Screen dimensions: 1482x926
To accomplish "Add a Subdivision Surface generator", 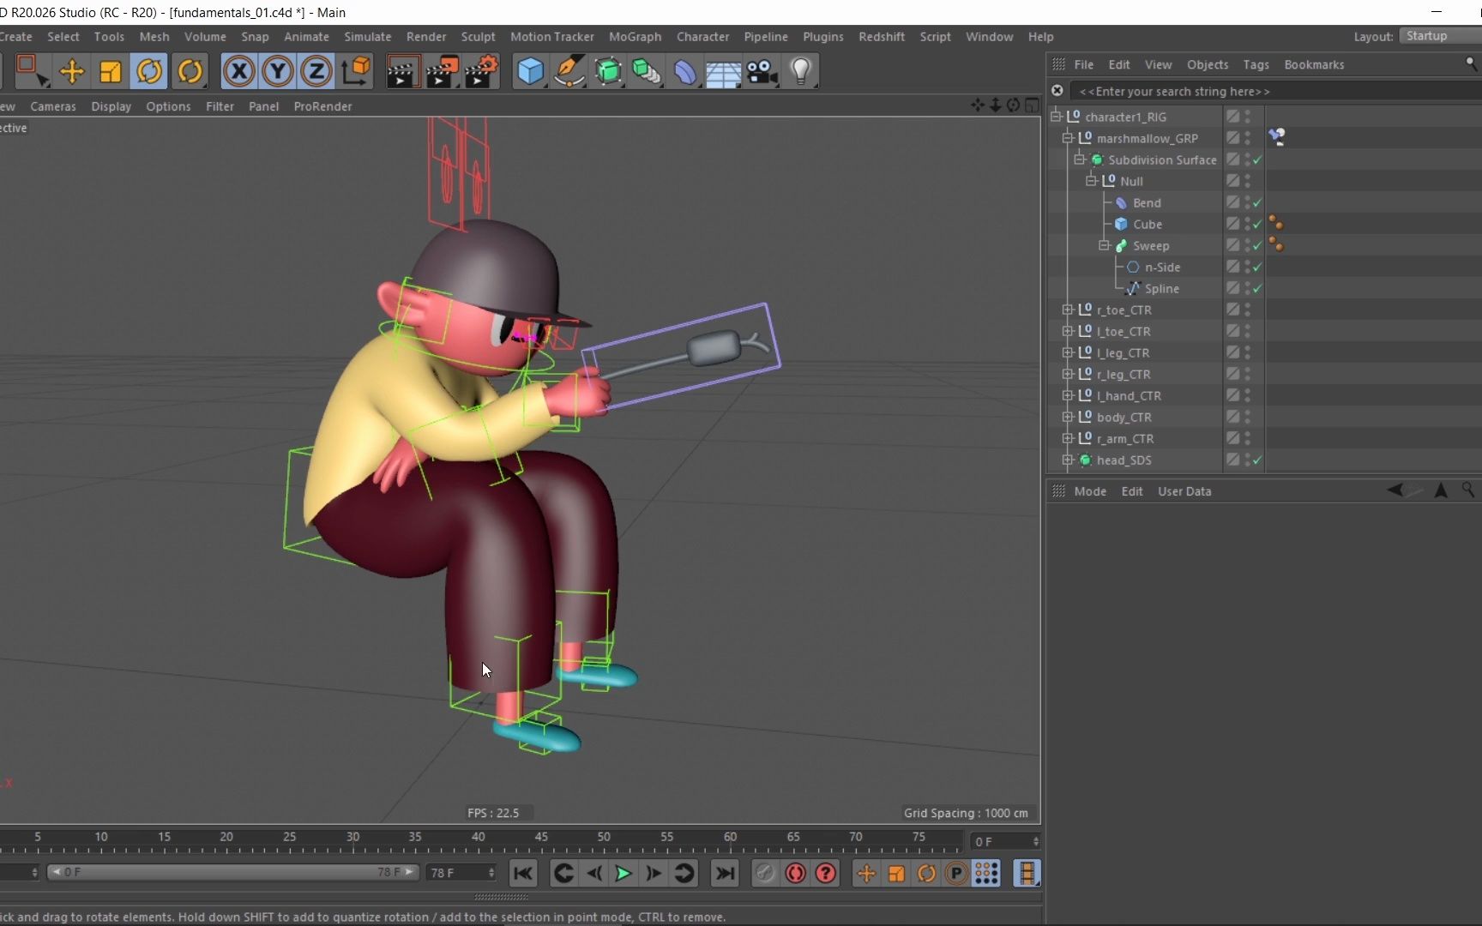I will [609, 71].
